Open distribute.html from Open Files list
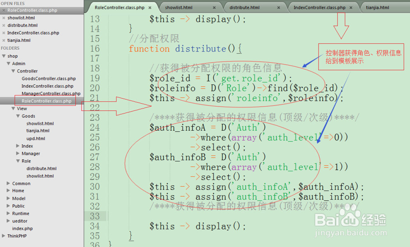 point(23,25)
